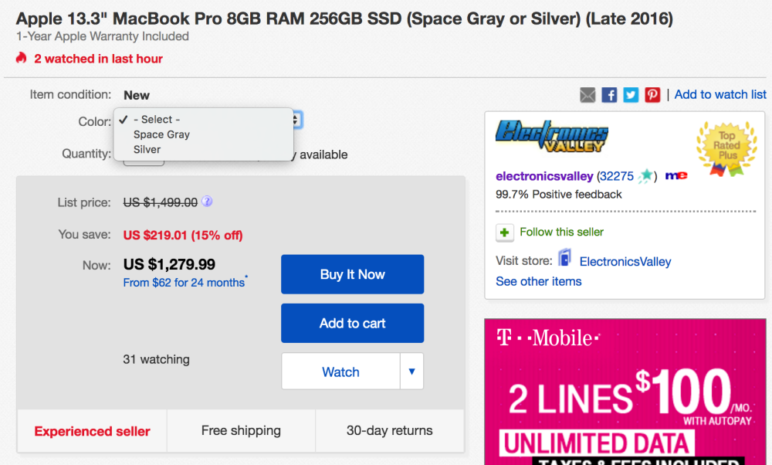The width and height of the screenshot is (772, 465).
Task: Click the Watch button
Action: point(340,372)
